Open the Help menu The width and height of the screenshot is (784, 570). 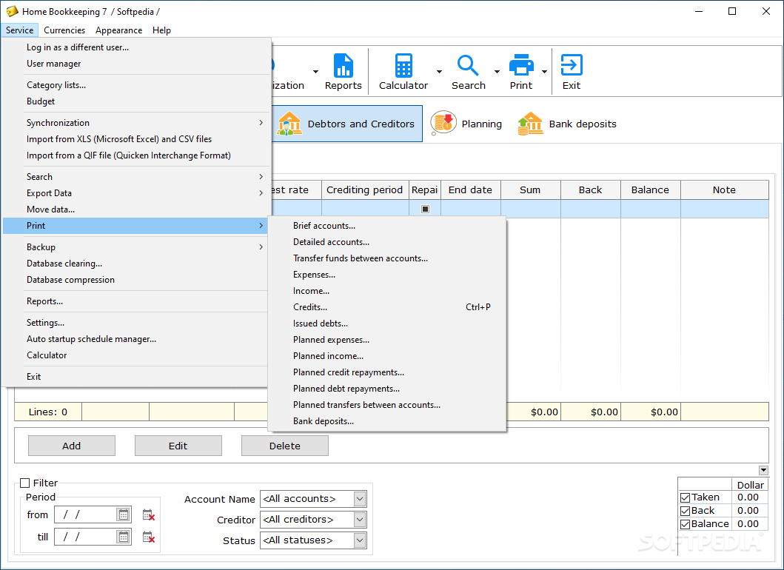pos(161,30)
